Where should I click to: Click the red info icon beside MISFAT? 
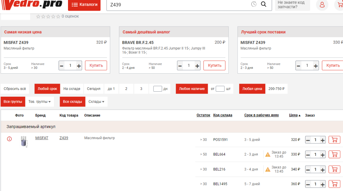(9, 139)
